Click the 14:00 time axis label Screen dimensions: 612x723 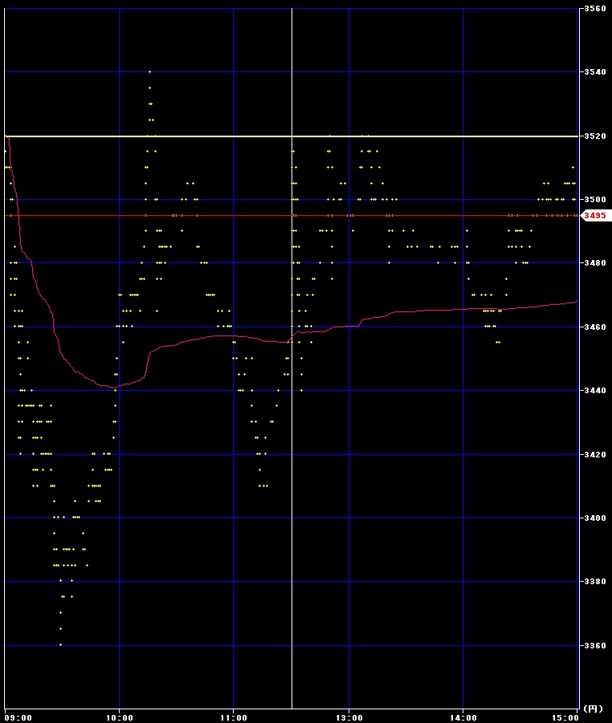tap(463, 718)
